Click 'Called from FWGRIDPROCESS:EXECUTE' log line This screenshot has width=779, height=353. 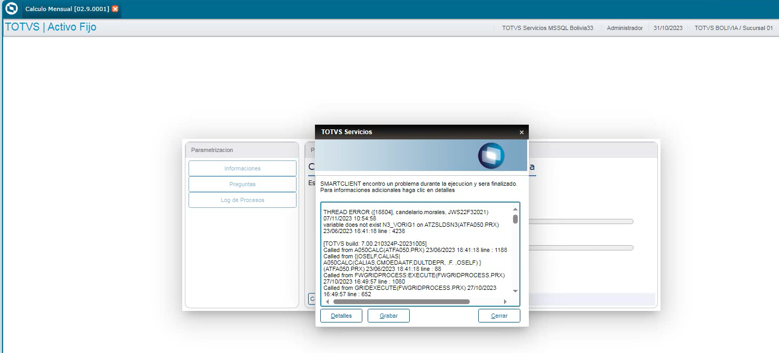(x=414, y=275)
